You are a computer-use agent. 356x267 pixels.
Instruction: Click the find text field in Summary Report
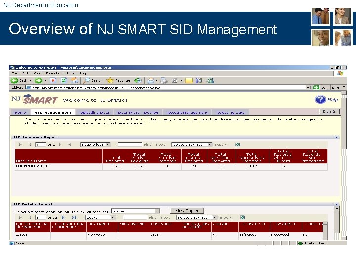pos(130,144)
